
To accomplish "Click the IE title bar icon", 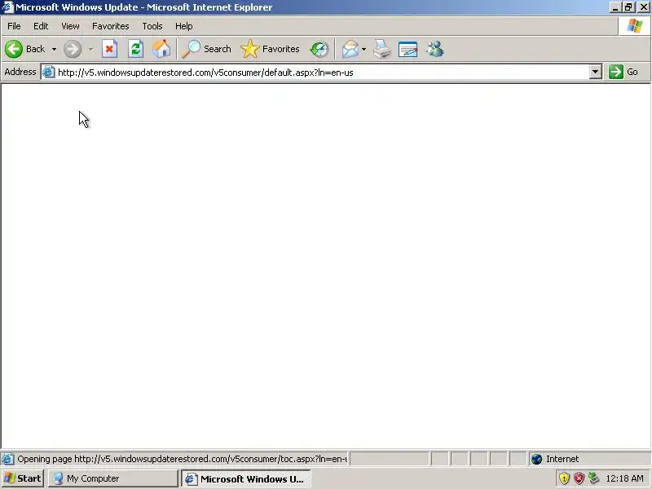I will (7, 7).
